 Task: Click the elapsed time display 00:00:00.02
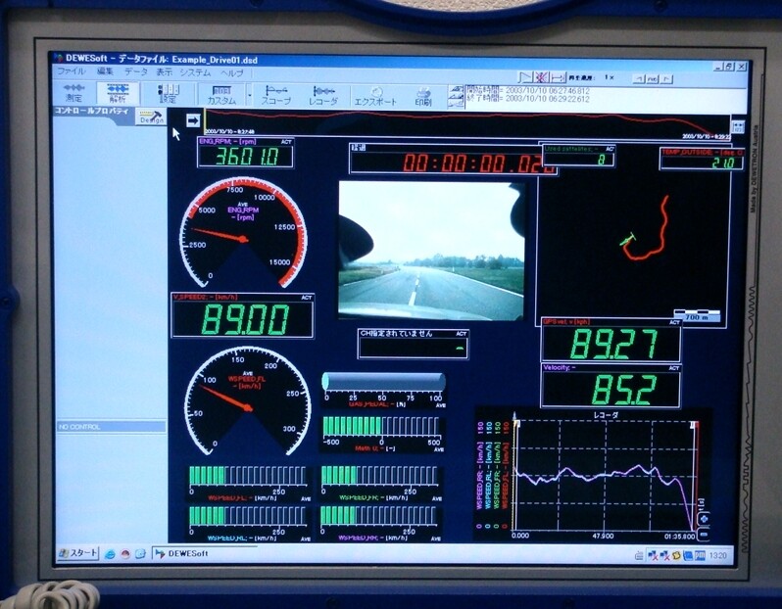click(x=453, y=160)
